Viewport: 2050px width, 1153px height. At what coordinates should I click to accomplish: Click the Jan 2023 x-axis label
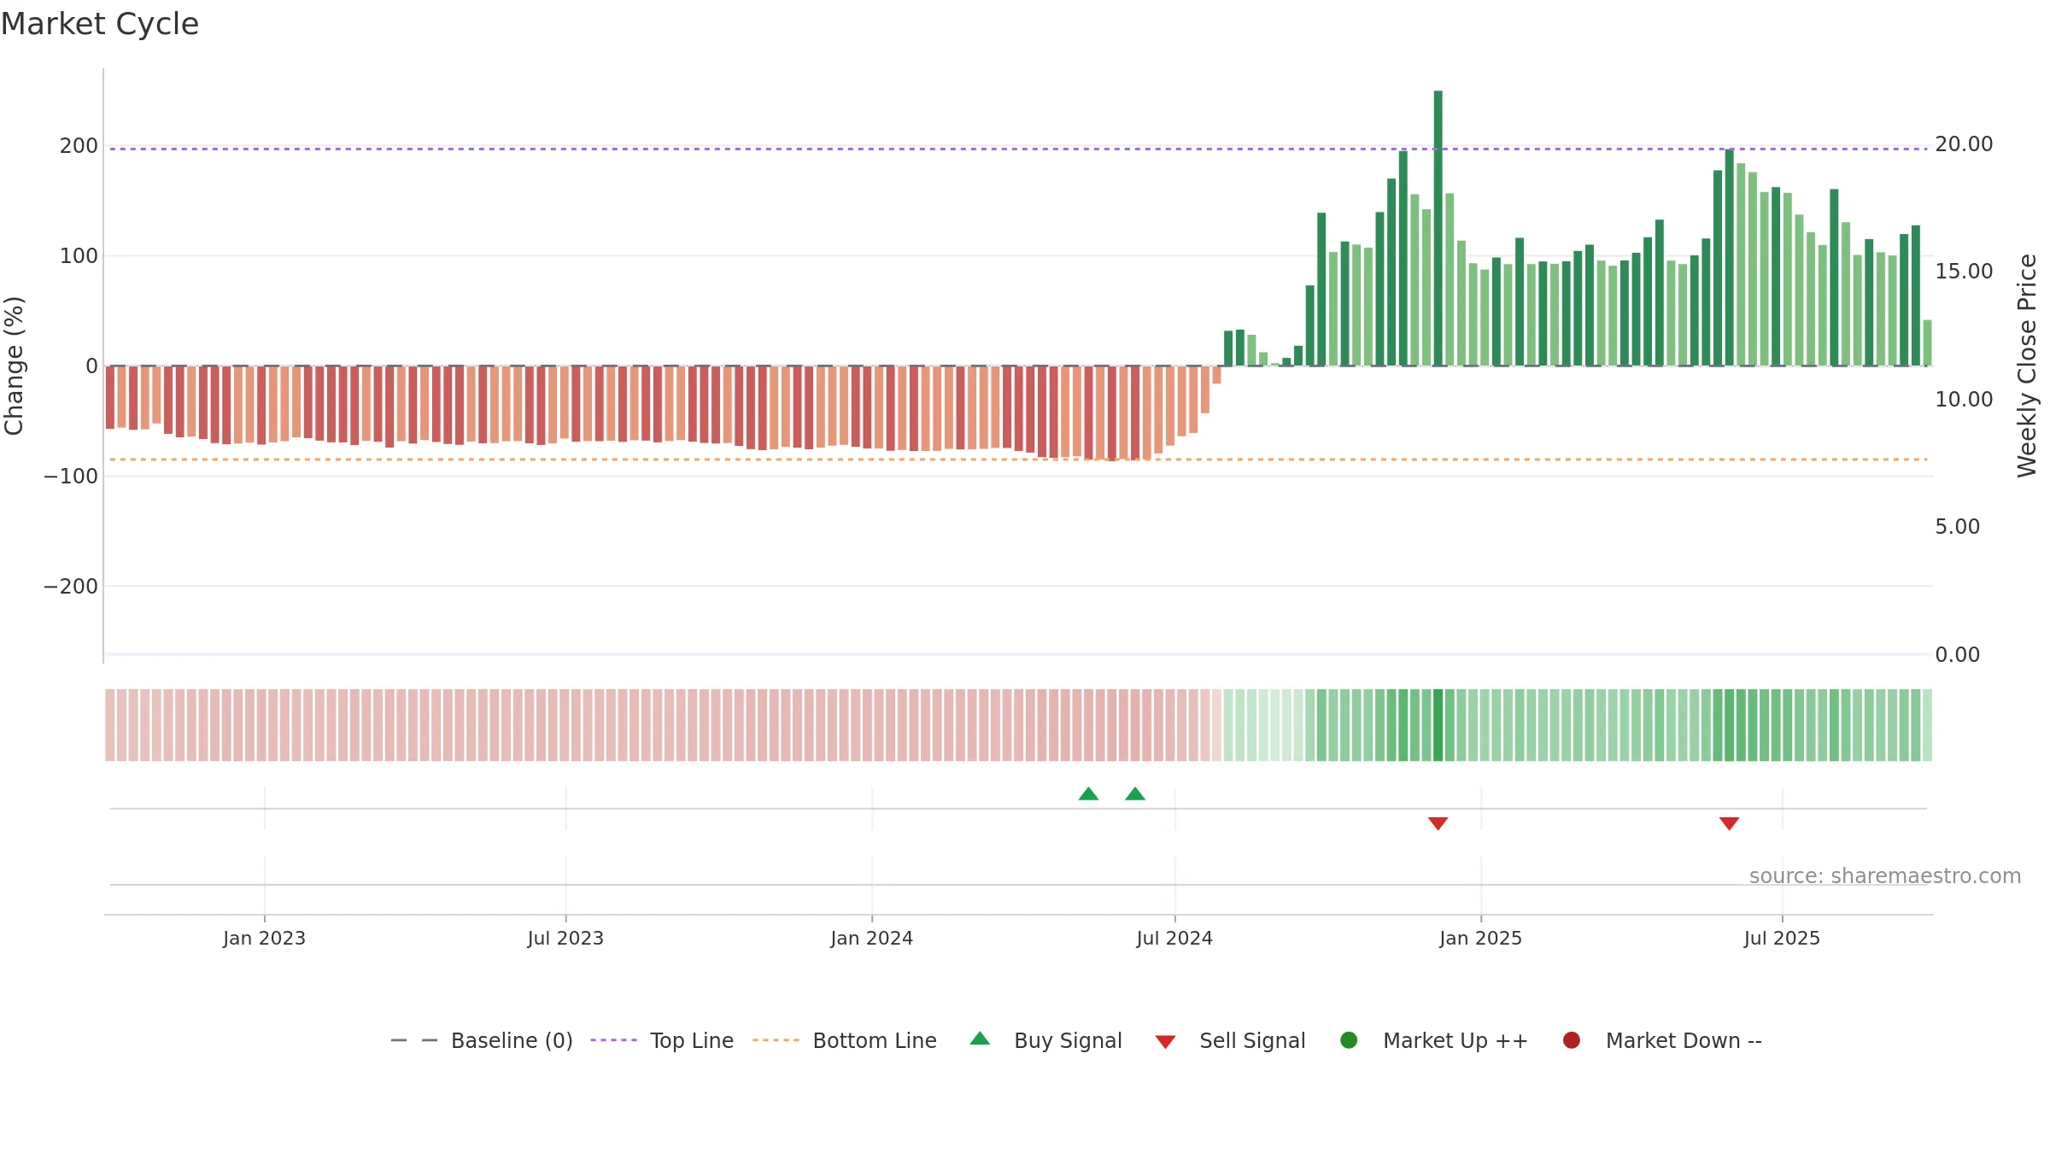(264, 938)
